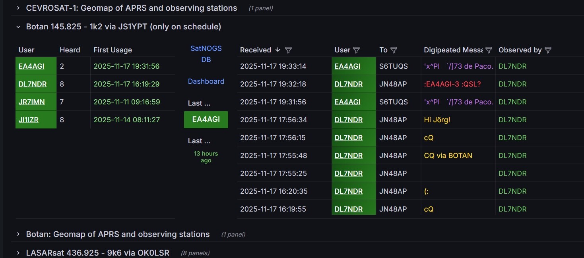Click the Observed by filter icon
Screen dimensions: 584x258
point(548,50)
